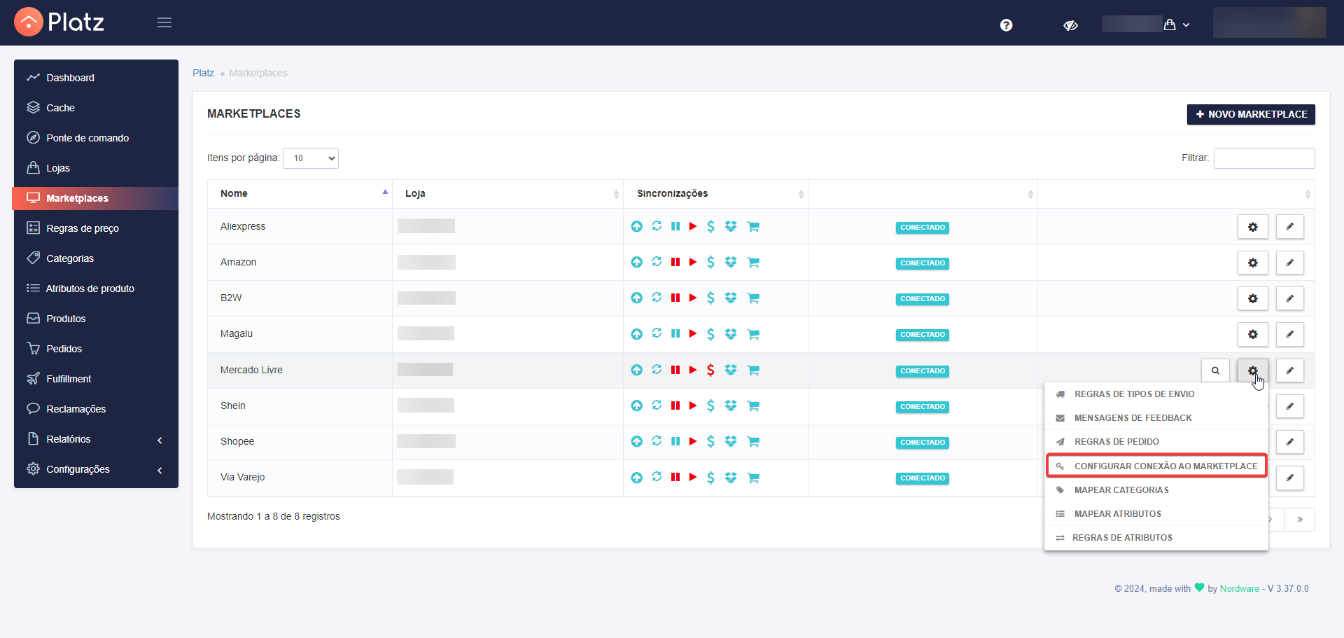Open Cache in sidebar
The width and height of the screenshot is (1344, 638).
pyautogui.click(x=96, y=108)
